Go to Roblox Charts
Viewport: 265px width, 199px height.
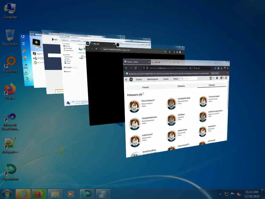point(139,79)
